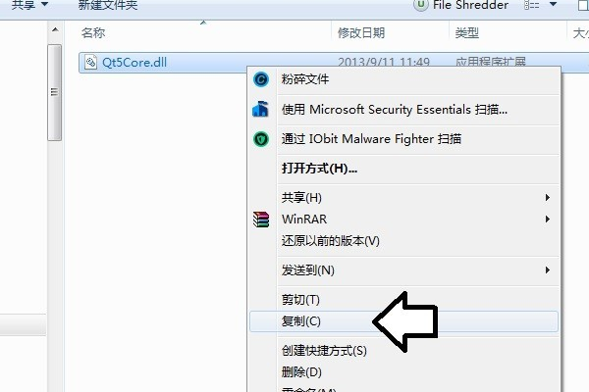
Task: Click the view mode icon in toolbar
Action: click(x=531, y=5)
